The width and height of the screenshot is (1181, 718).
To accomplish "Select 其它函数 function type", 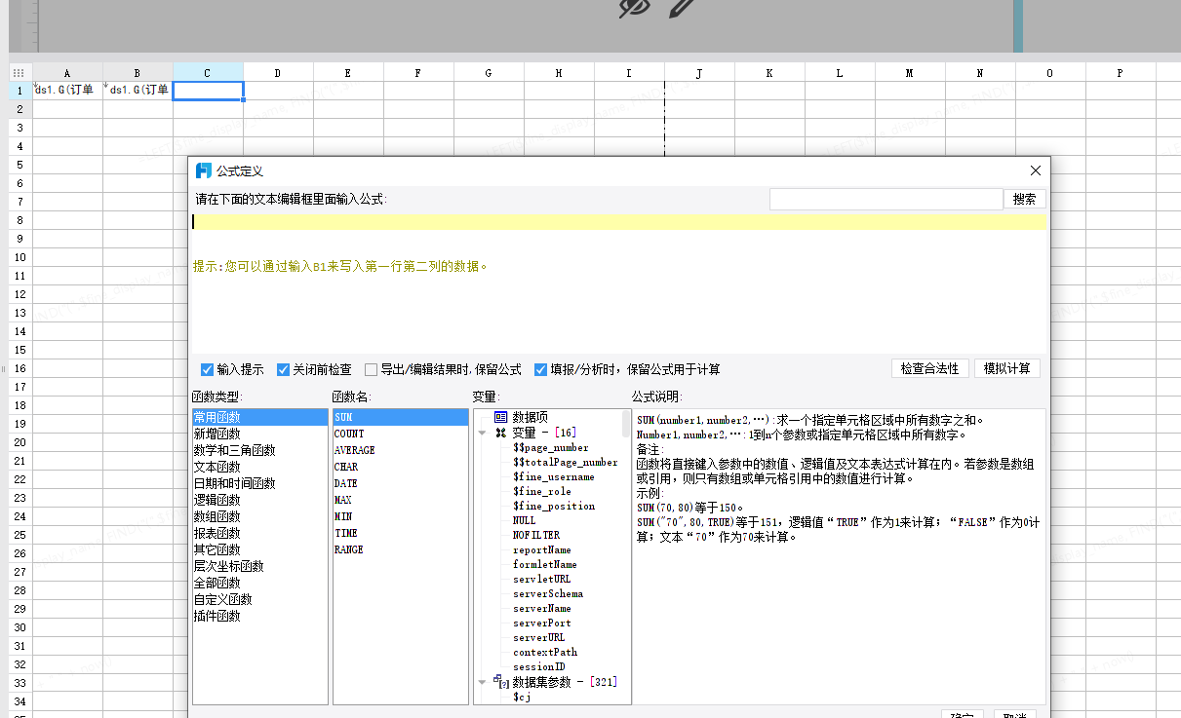I will tap(260, 549).
